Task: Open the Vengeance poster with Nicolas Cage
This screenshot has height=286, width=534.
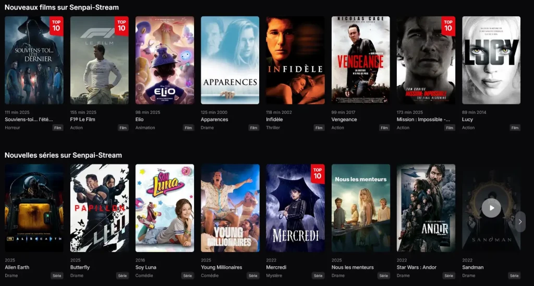Action: click(361, 61)
